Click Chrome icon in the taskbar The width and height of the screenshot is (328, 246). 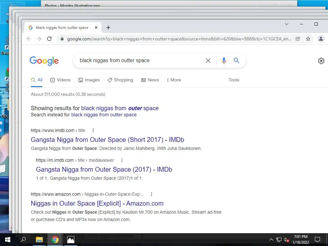point(55,240)
